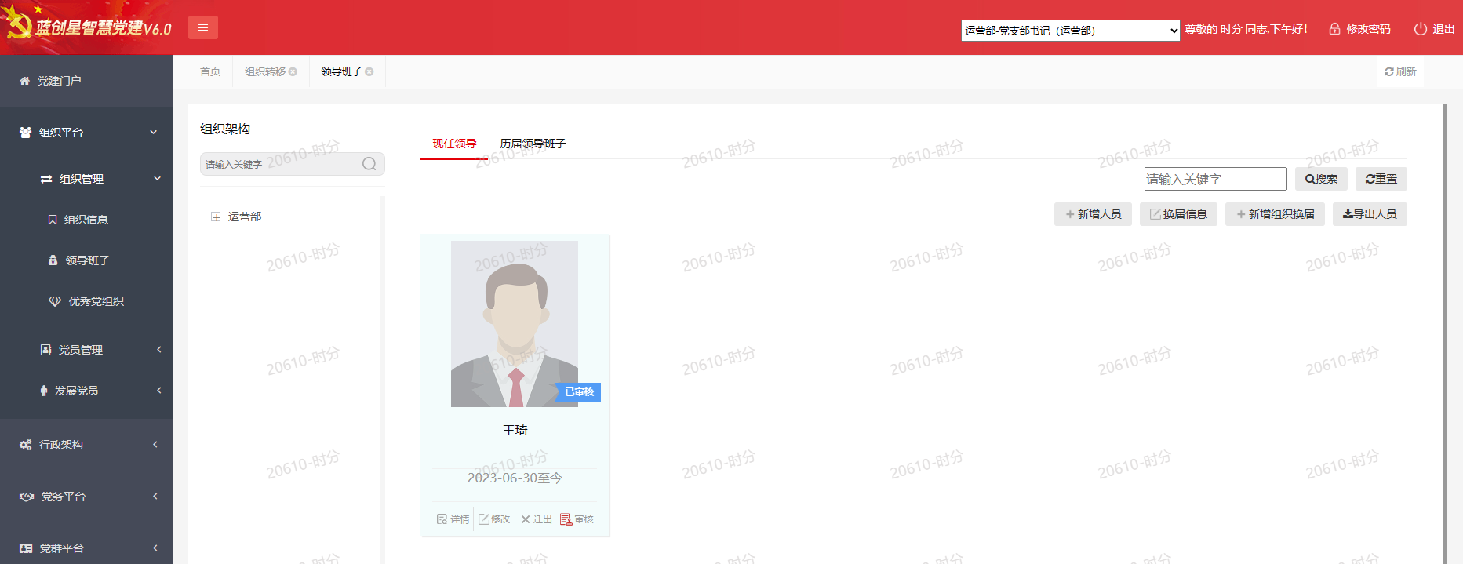Click the 换届信息 button
This screenshot has height=564, width=1463.
[x=1178, y=214]
